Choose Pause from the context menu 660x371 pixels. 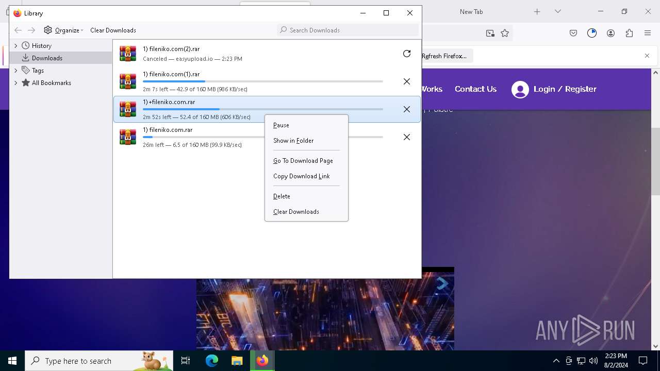point(306,125)
